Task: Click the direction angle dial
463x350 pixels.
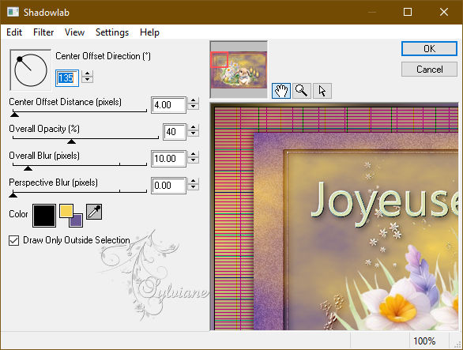Action: tap(30, 70)
